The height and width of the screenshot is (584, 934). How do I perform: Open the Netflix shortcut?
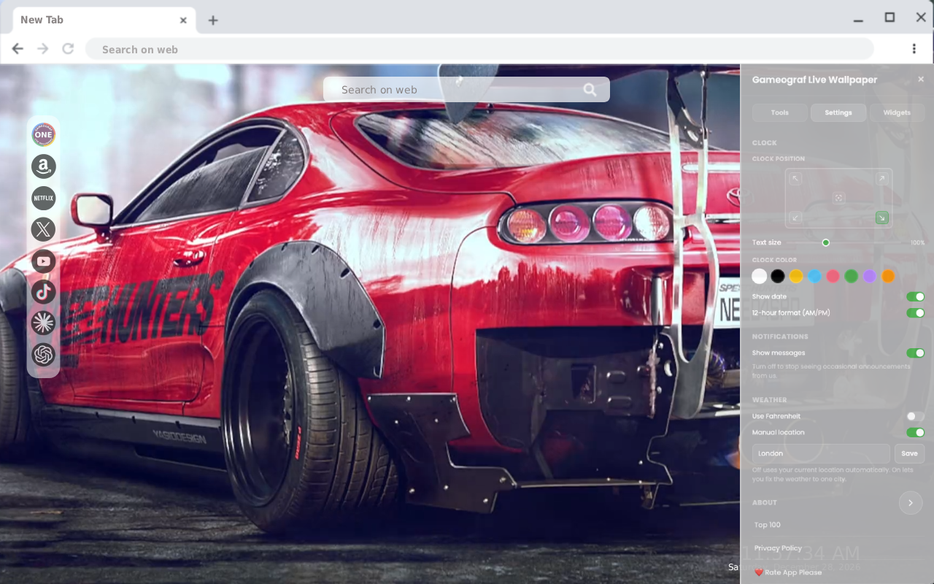(x=44, y=198)
